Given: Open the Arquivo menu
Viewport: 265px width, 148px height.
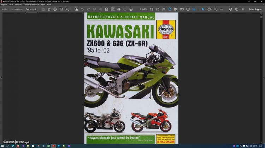Looking at the screenshot, I should pos(4,4).
